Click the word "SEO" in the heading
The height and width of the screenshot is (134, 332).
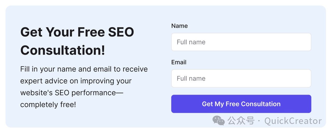(x=121, y=32)
